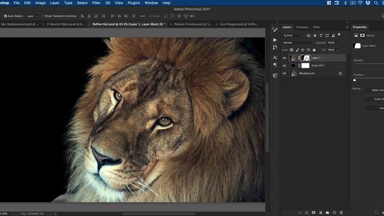Open the Filter menu
Screen dimensions: 384x216
(96, 3)
